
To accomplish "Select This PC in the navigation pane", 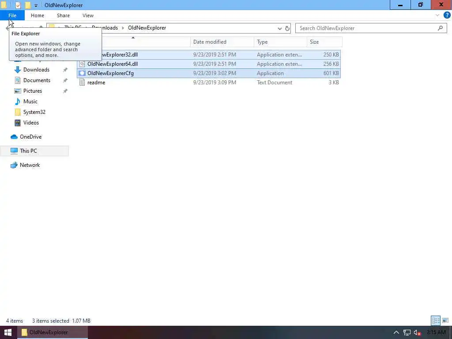I will (34, 151).
